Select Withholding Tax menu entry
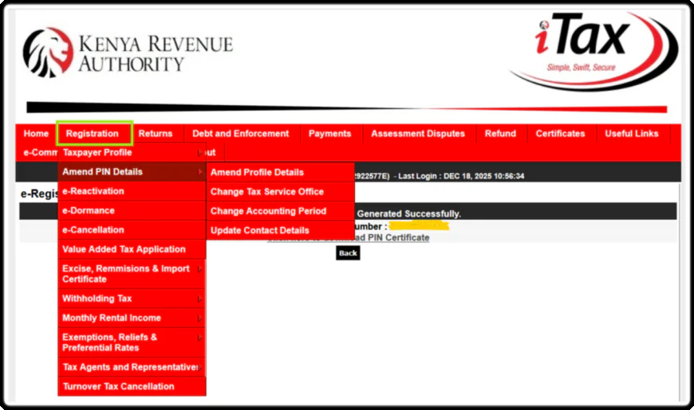Screen dimensions: 694x410 (x=132, y=299)
